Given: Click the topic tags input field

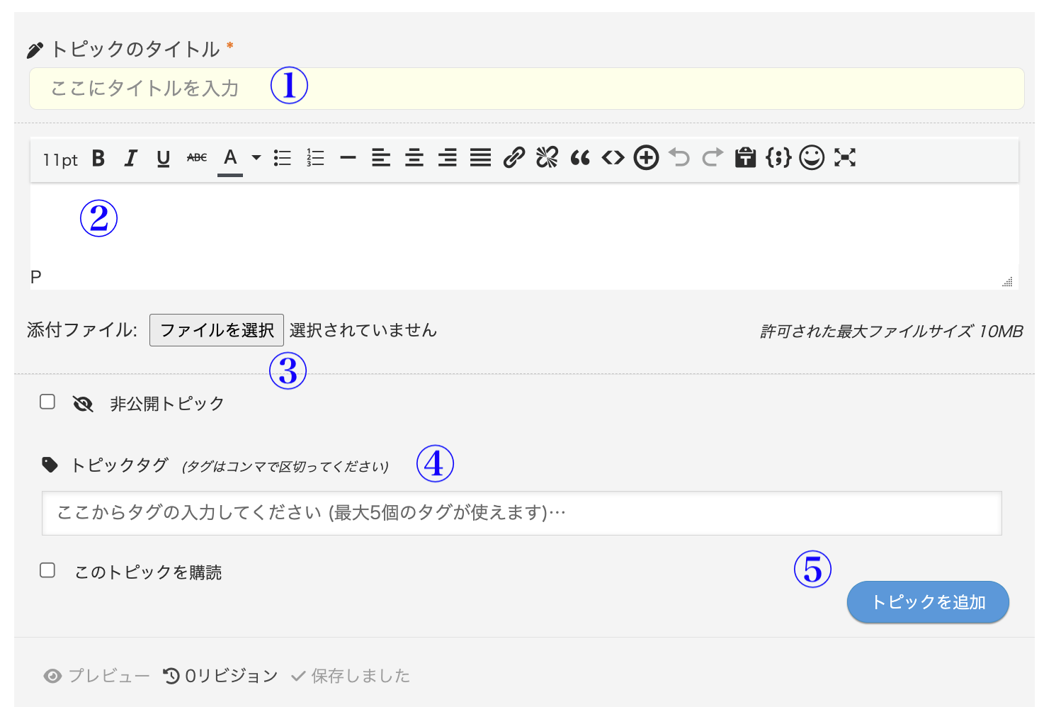Looking at the screenshot, I should tap(521, 513).
